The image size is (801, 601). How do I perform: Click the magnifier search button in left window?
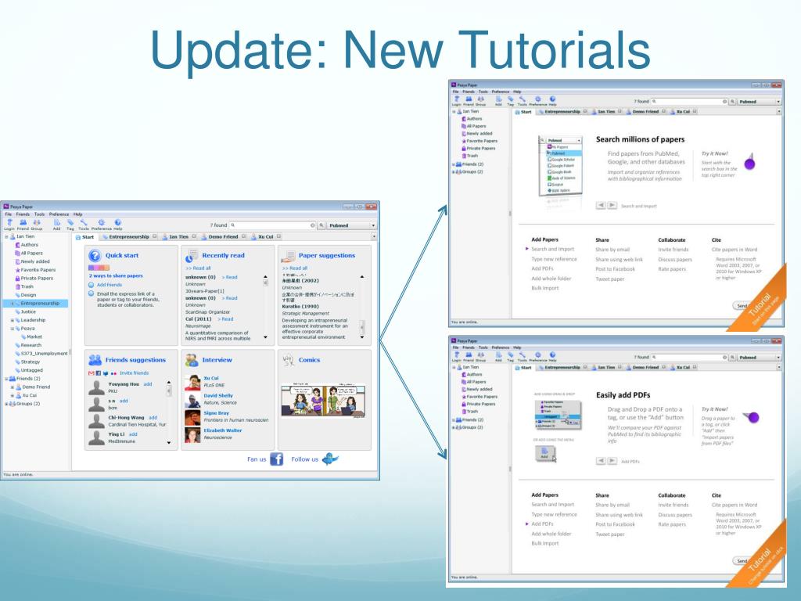(321, 225)
